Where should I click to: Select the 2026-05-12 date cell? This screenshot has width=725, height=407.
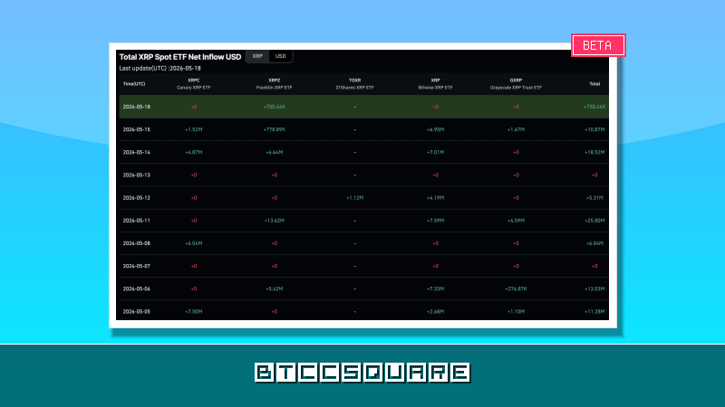pyautogui.click(x=137, y=198)
